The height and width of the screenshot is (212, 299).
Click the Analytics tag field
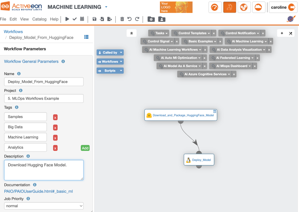click(x=26, y=147)
